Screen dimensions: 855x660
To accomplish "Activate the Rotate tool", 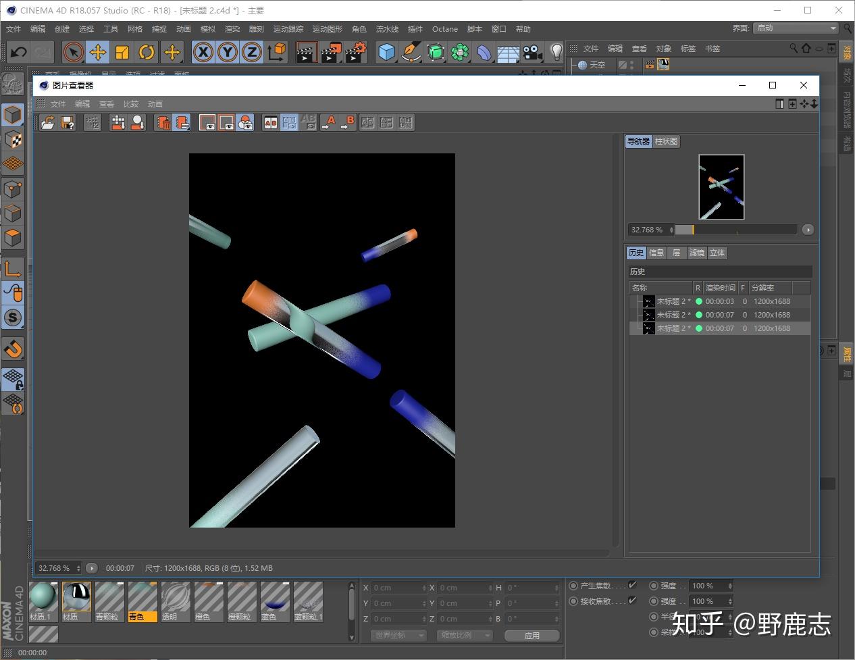I will click(147, 52).
